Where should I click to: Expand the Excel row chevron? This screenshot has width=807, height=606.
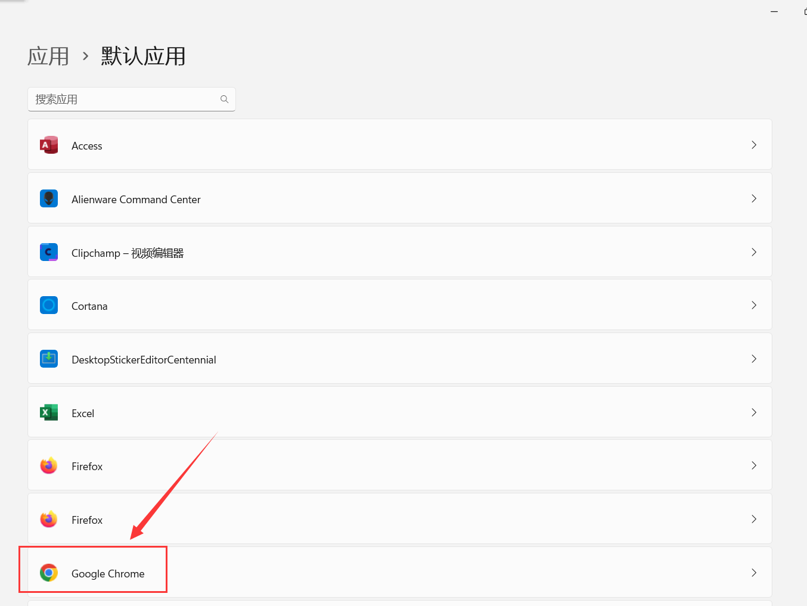(754, 412)
